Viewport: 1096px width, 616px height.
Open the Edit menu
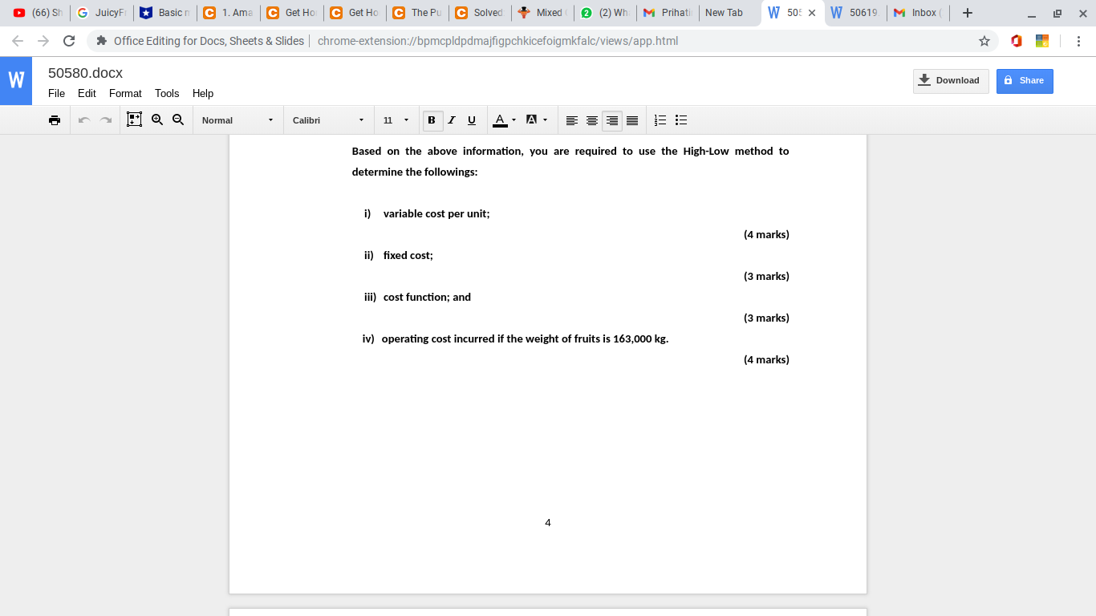87,93
